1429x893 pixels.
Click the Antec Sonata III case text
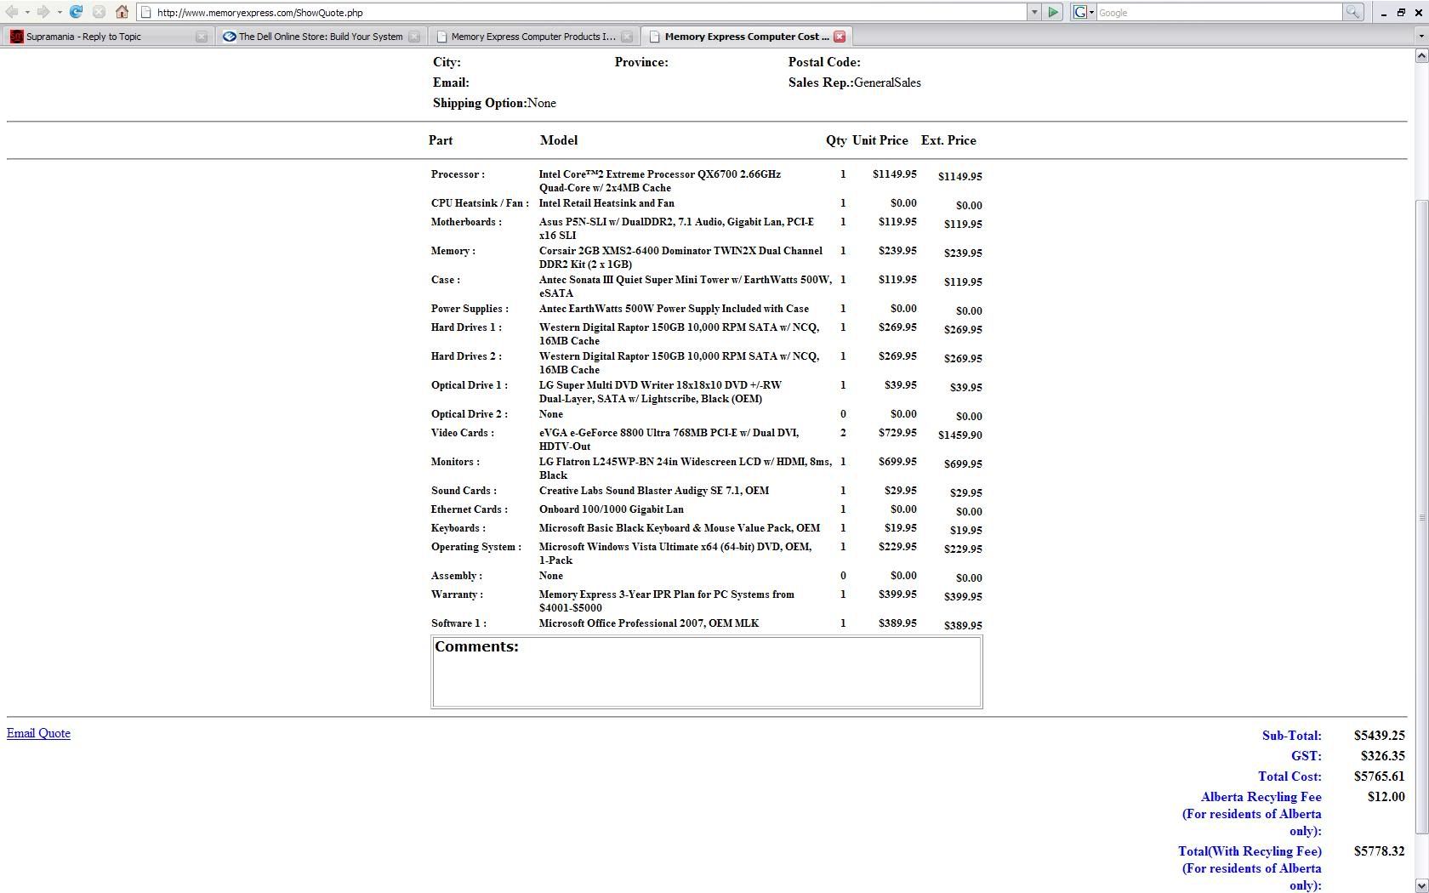[686, 287]
